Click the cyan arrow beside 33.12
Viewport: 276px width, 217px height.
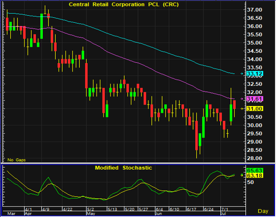242,74
